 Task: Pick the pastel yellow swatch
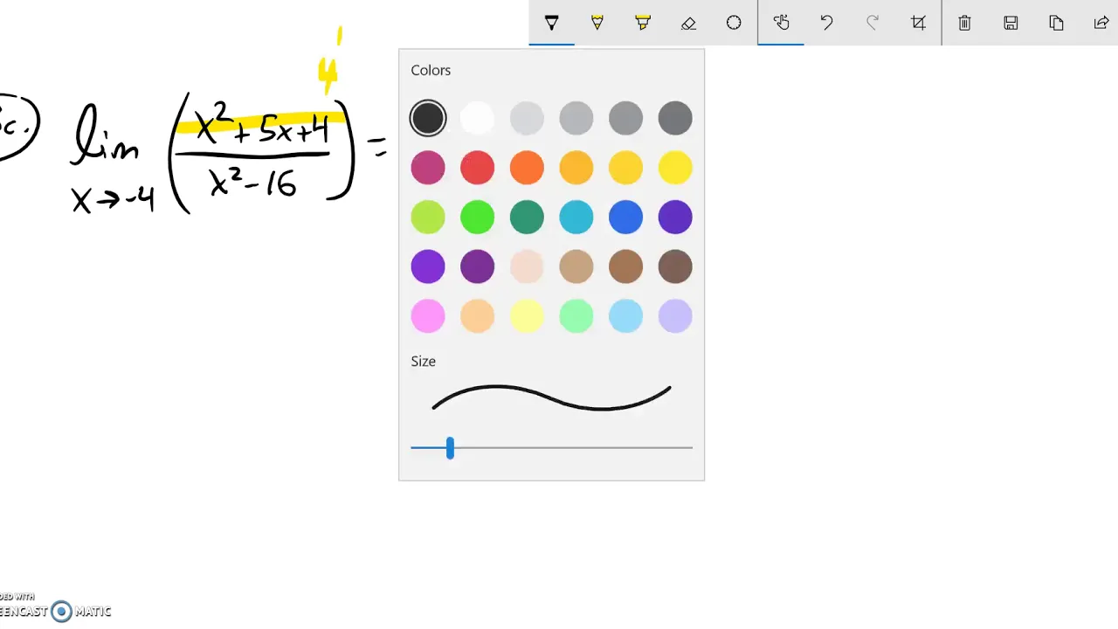click(x=527, y=316)
